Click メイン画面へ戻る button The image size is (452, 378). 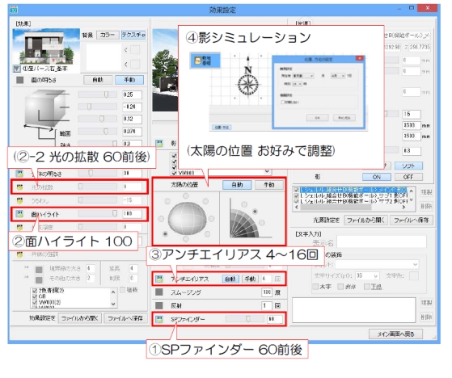395,334
